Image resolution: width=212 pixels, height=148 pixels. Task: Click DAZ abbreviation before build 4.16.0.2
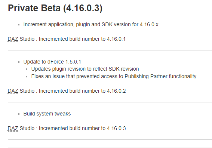click(x=13, y=91)
